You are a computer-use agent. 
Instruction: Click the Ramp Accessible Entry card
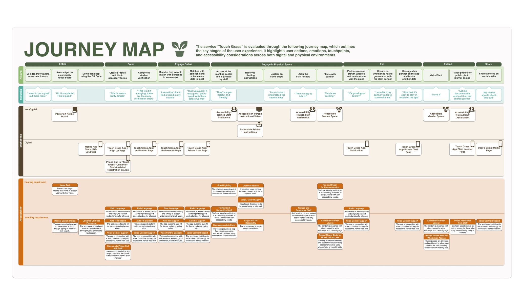[x=224, y=231]
